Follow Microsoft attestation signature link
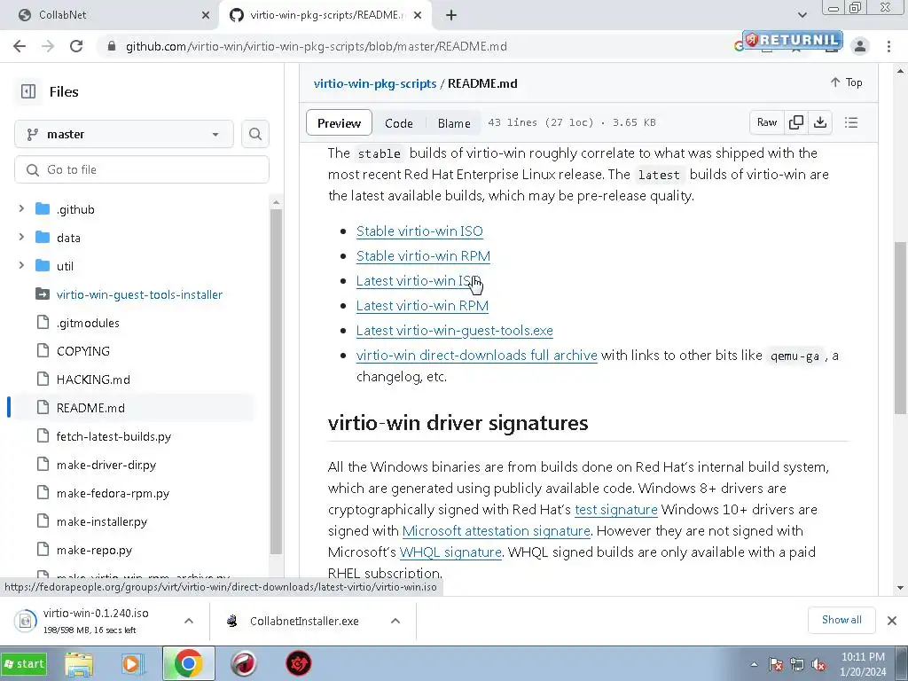 click(x=497, y=531)
